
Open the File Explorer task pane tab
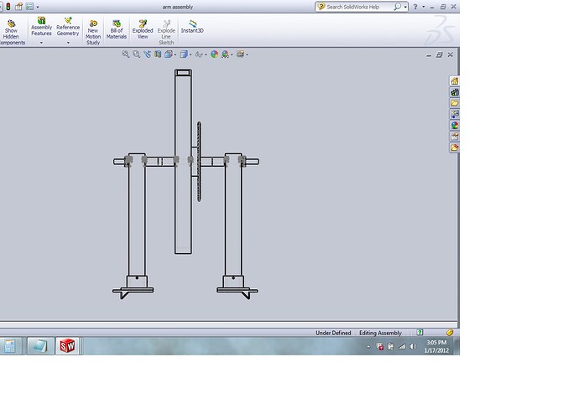click(454, 103)
